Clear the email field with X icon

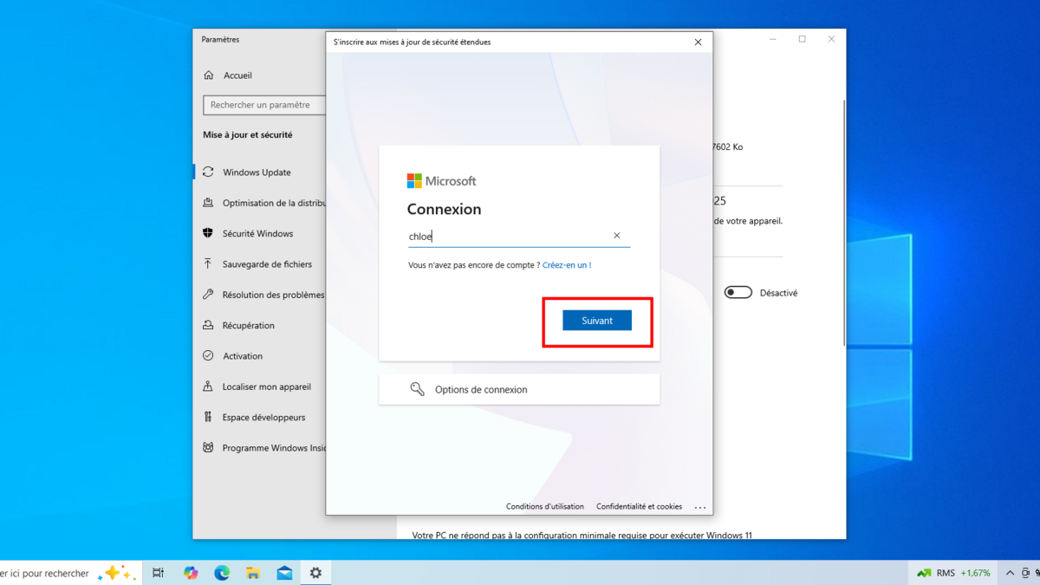[617, 236]
